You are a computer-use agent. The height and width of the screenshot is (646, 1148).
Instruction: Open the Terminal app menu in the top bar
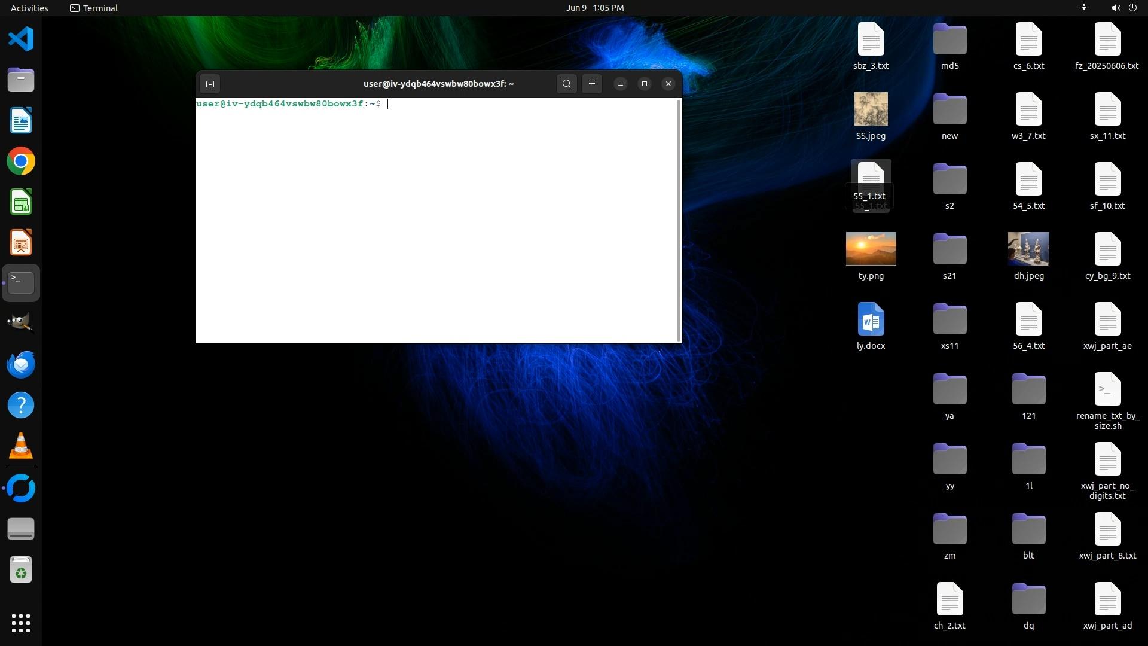(94, 8)
